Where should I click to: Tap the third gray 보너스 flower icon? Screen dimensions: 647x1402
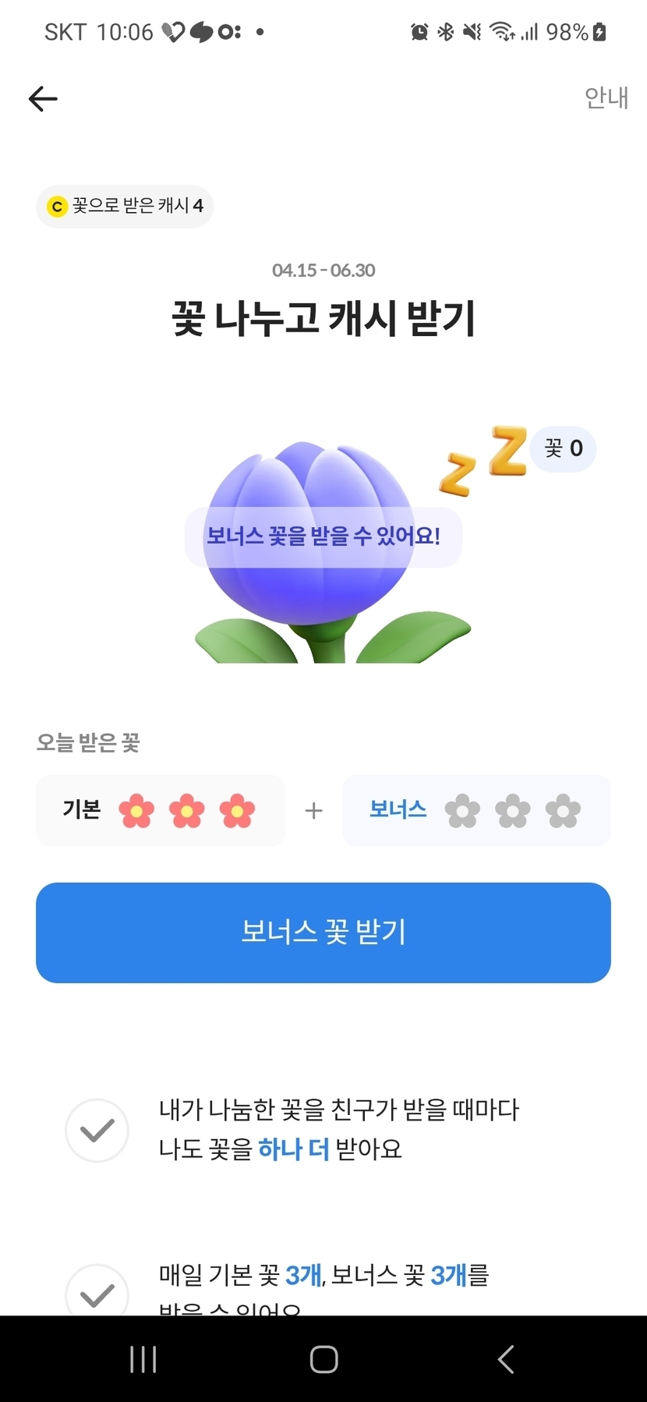pos(563,811)
